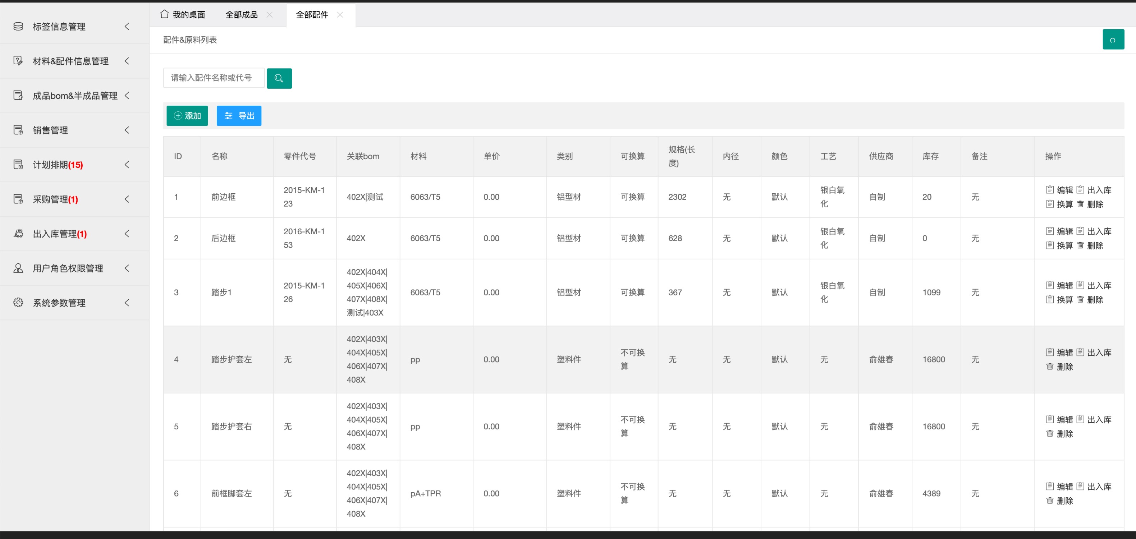Image resolution: width=1136 pixels, height=539 pixels.
Task: Click the 材料&配件信息管理 sidebar icon
Action: [x=18, y=61]
